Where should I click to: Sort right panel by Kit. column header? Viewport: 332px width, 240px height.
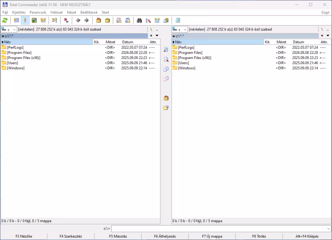click(270, 42)
